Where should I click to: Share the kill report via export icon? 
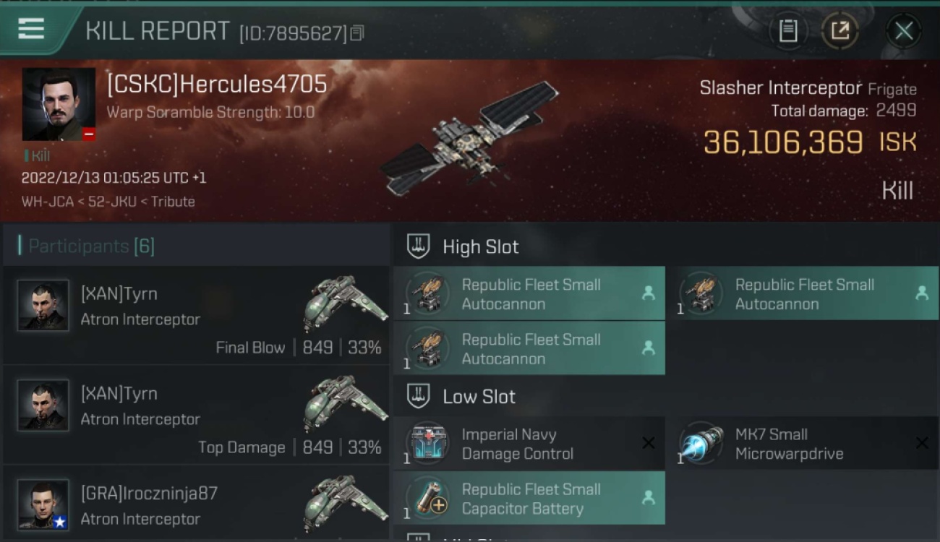(x=839, y=31)
